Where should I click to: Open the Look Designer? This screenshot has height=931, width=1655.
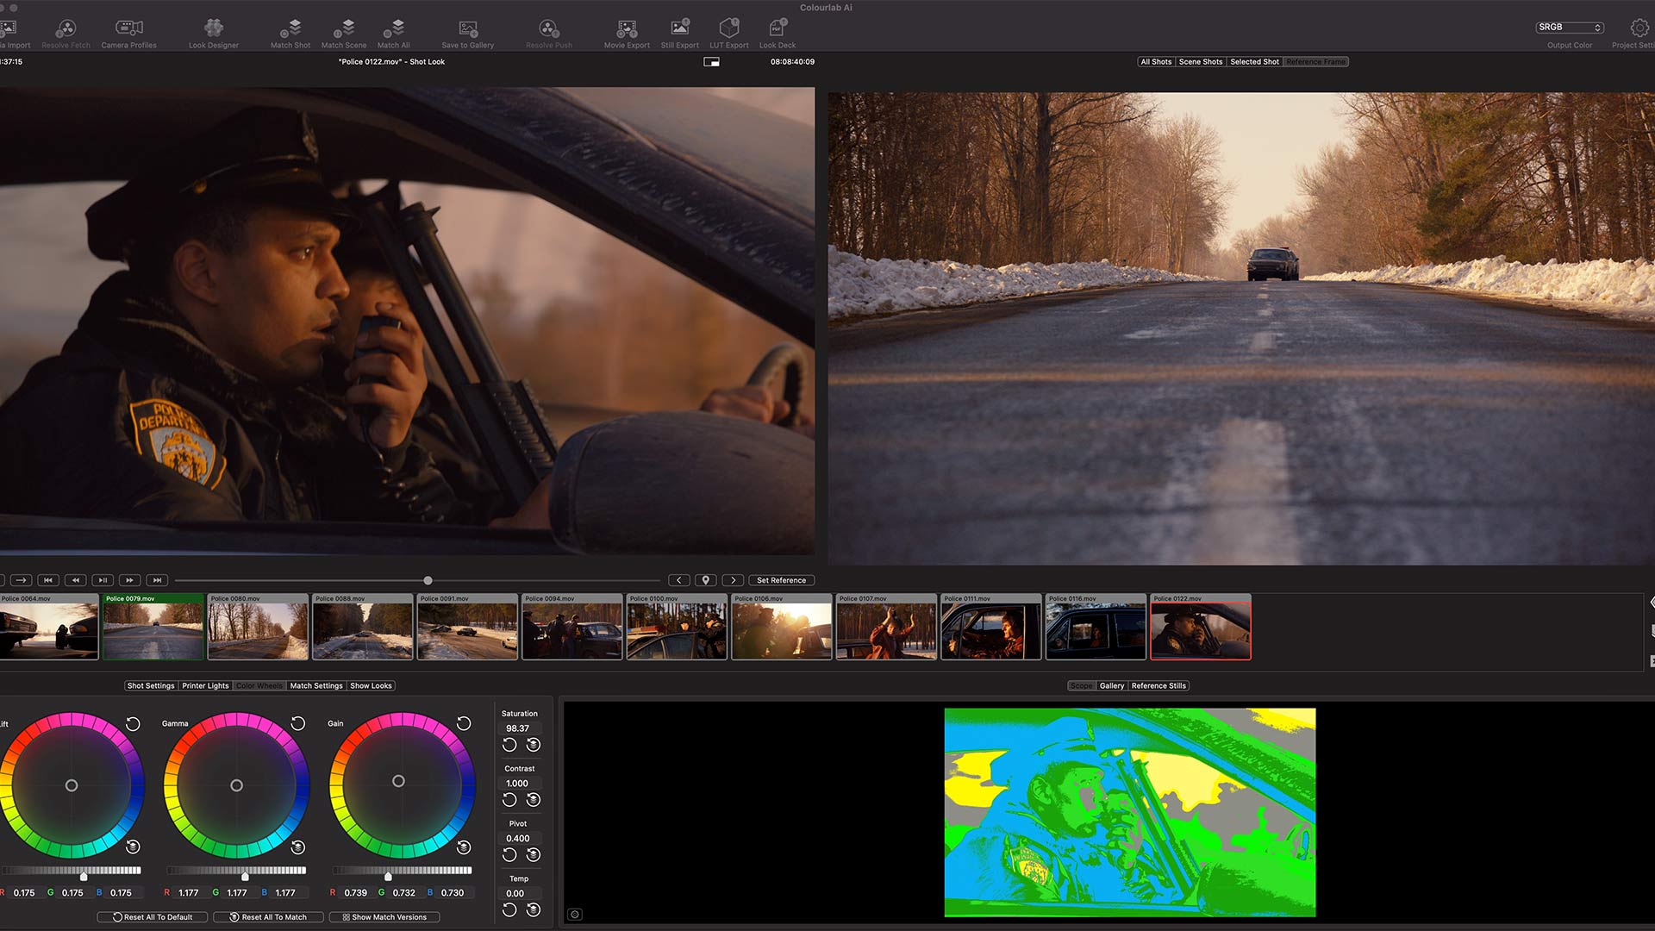coord(214,34)
